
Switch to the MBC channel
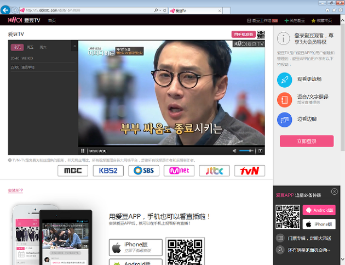coord(73,171)
